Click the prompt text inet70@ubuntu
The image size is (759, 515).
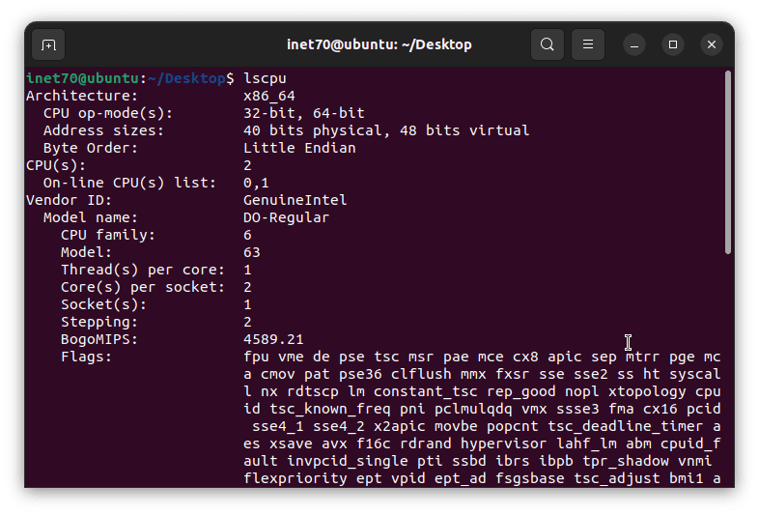click(83, 78)
